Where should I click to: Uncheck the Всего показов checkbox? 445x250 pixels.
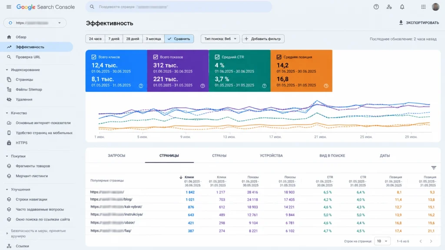click(156, 57)
